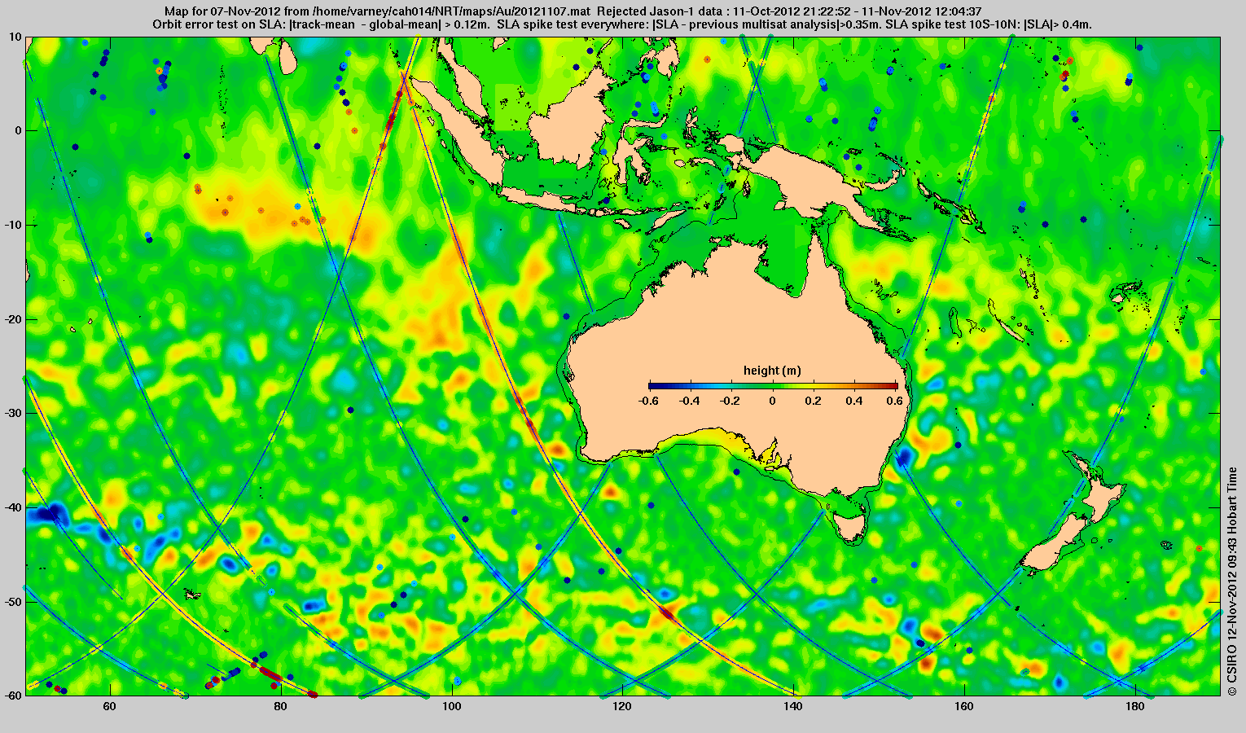Image resolution: width=1246 pixels, height=733 pixels.
Task: Click the latitude axis label 0
Action: point(18,130)
